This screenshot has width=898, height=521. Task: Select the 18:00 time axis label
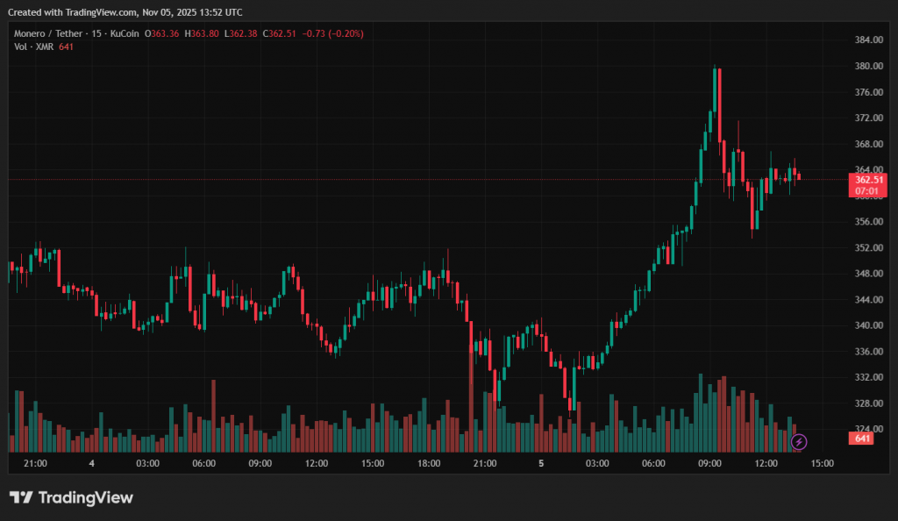(429, 463)
